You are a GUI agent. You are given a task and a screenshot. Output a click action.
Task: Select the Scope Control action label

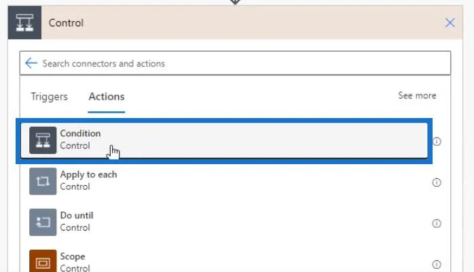point(75,262)
